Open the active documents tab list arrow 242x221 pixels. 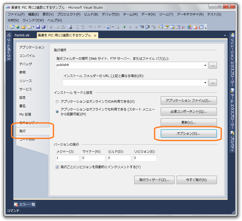(x=225, y=36)
